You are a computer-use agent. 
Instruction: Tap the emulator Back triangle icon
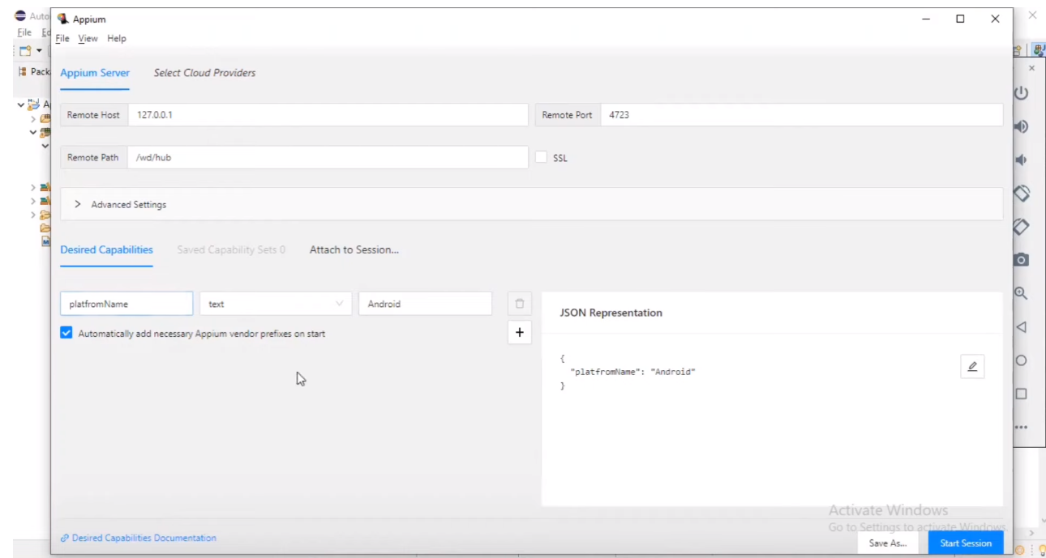point(1022,327)
